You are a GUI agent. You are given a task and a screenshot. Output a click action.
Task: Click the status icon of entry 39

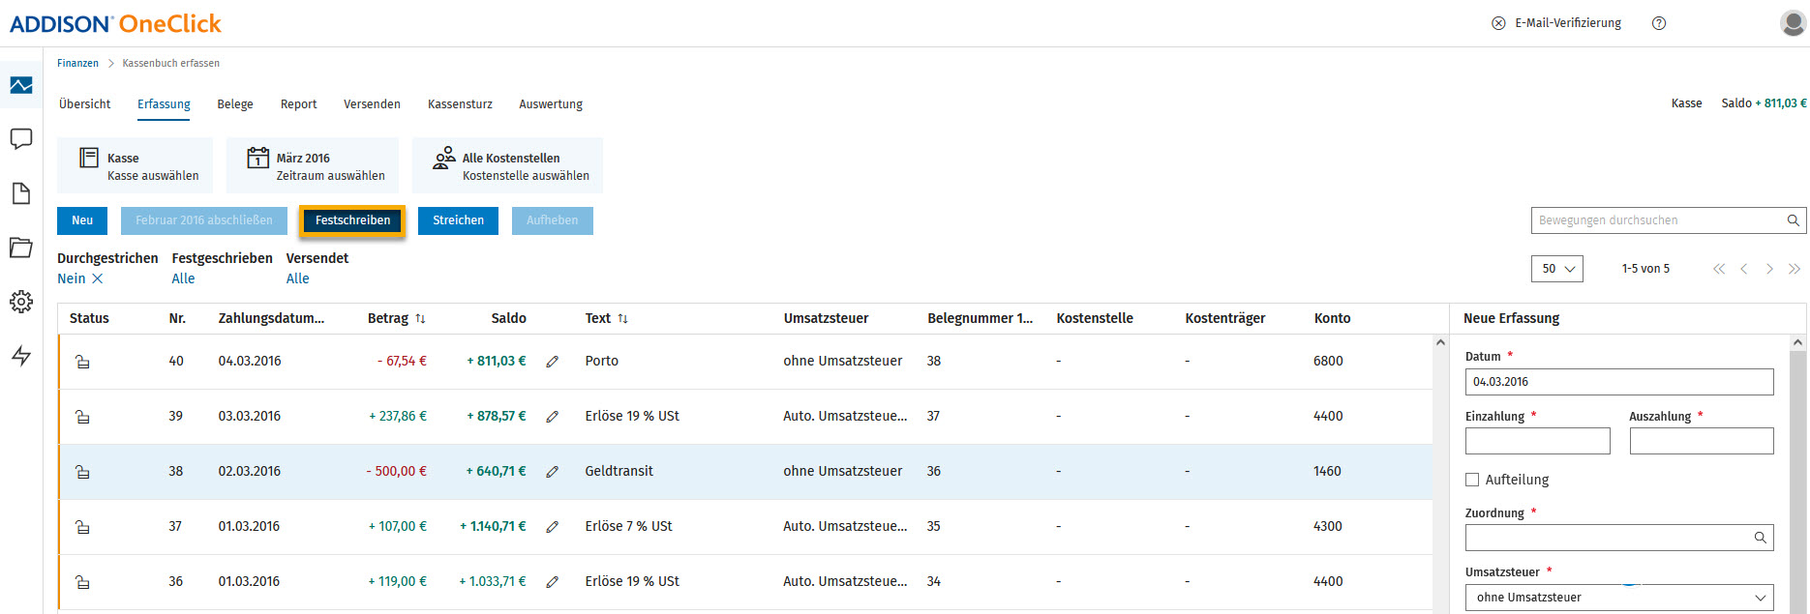83,417
